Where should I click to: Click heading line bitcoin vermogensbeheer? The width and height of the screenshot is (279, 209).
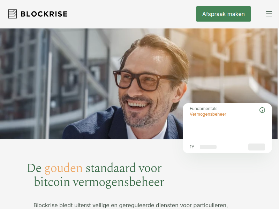click(x=99, y=182)
